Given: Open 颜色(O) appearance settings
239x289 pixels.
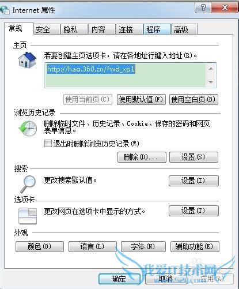Looking at the screenshot, I should click(x=40, y=246).
